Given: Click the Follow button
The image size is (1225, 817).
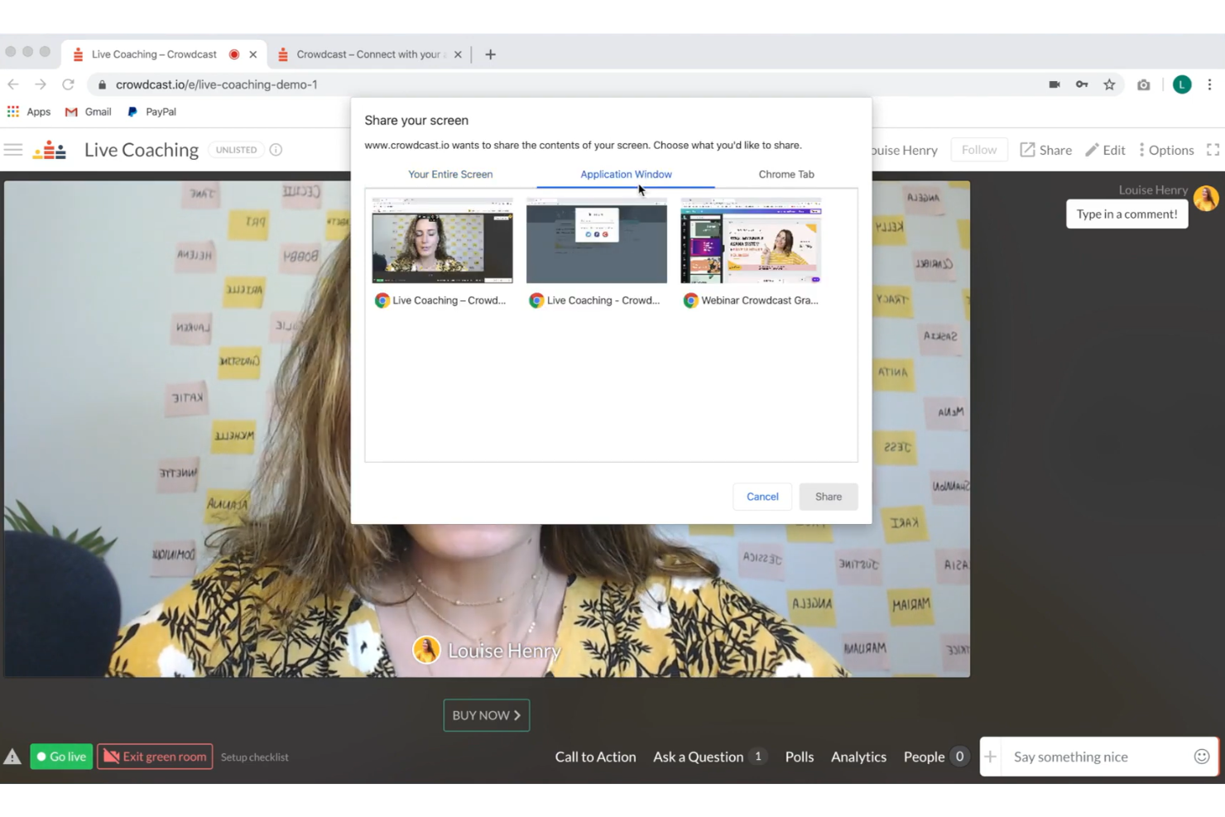Looking at the screenshot, I should (979, 150).
